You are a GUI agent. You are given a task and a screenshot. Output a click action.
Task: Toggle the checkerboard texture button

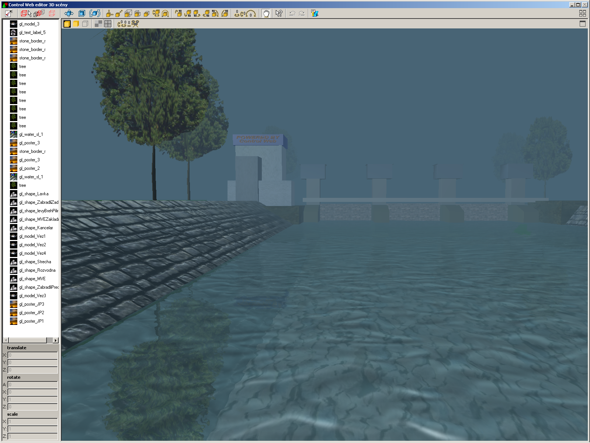pos(98,24)
